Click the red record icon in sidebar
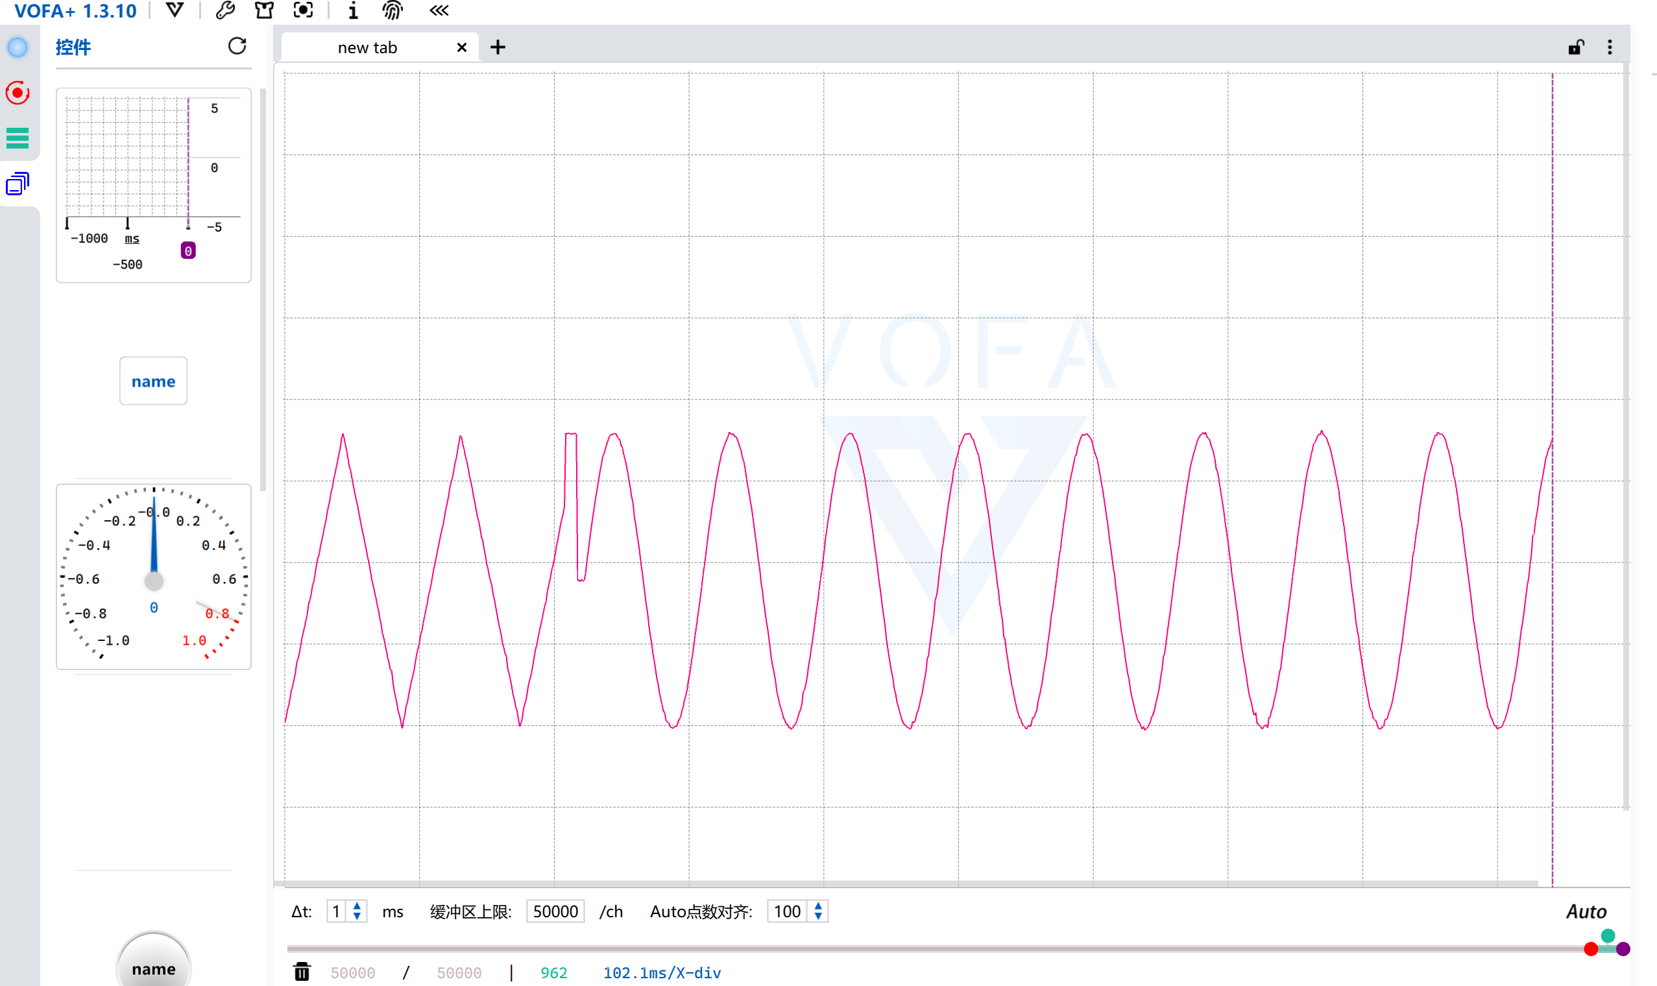Image resolution: width=1657 pixels, height=986 pixels. click(x=18, y=93)
